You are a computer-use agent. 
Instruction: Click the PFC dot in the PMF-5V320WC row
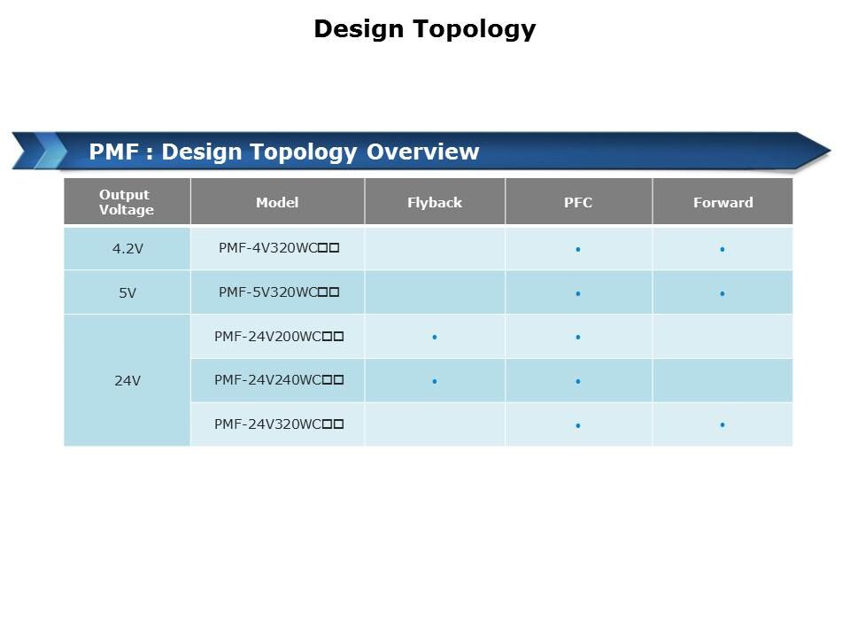click(577, 293)
